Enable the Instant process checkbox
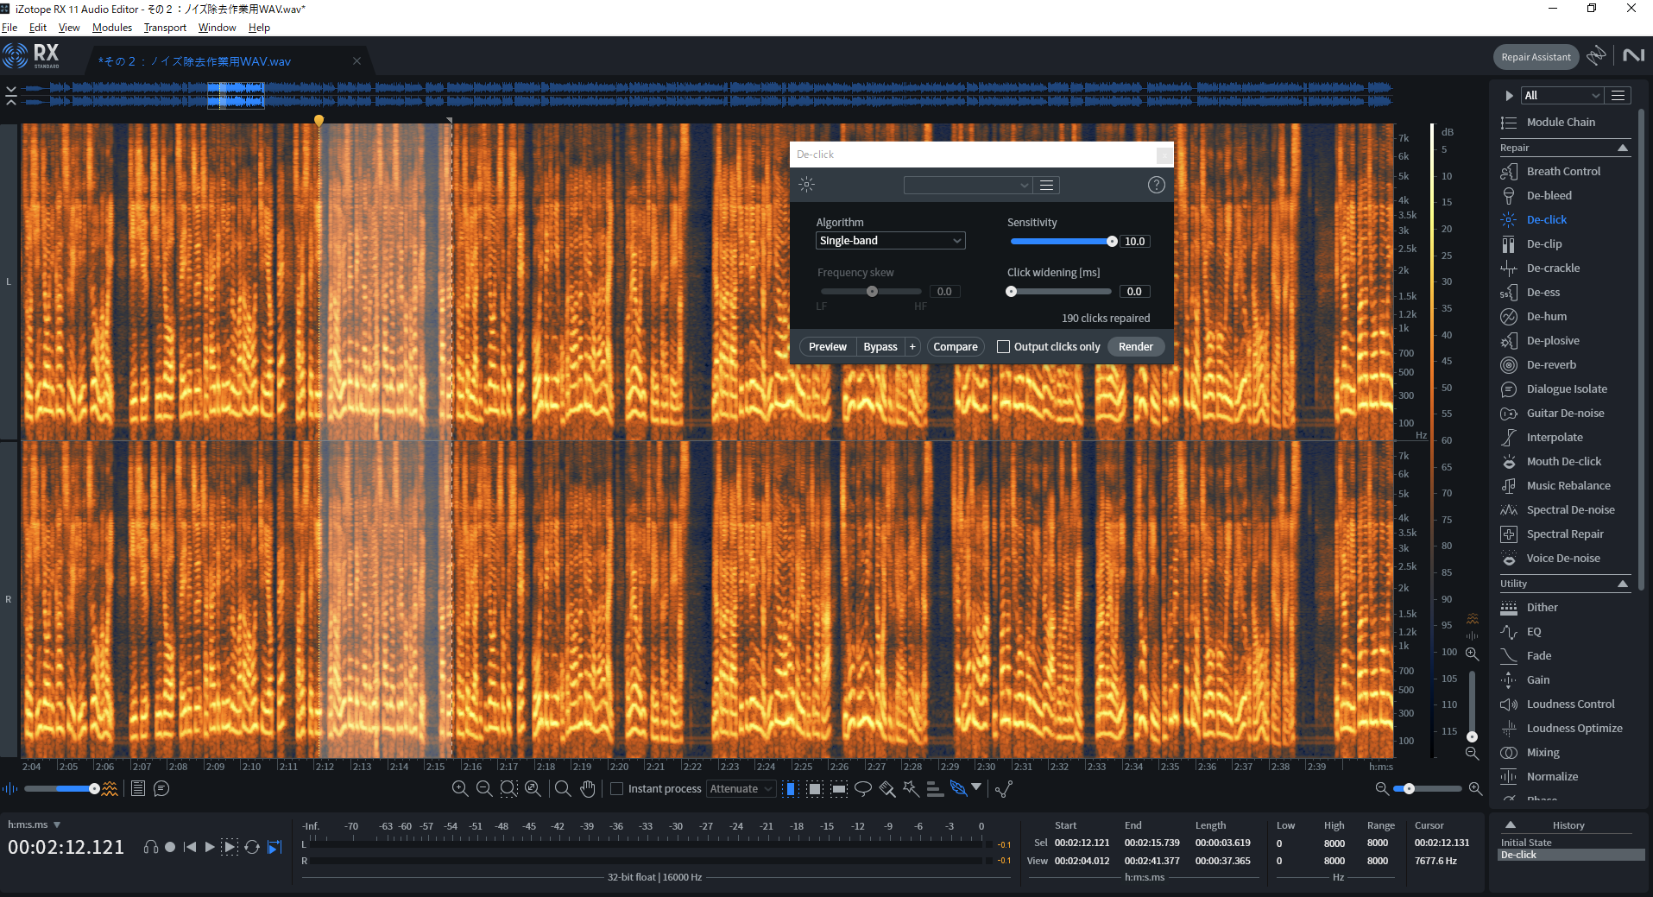The image size is (1653, 897). click(x=616, y=788)
